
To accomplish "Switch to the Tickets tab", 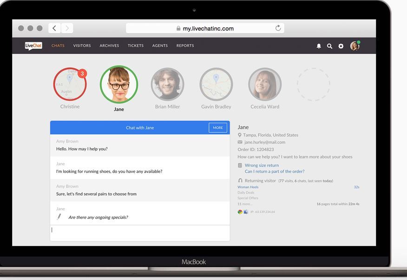I will 136,46.
